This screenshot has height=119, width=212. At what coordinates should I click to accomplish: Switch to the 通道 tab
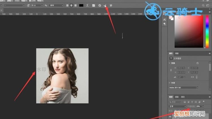(177, 97)
